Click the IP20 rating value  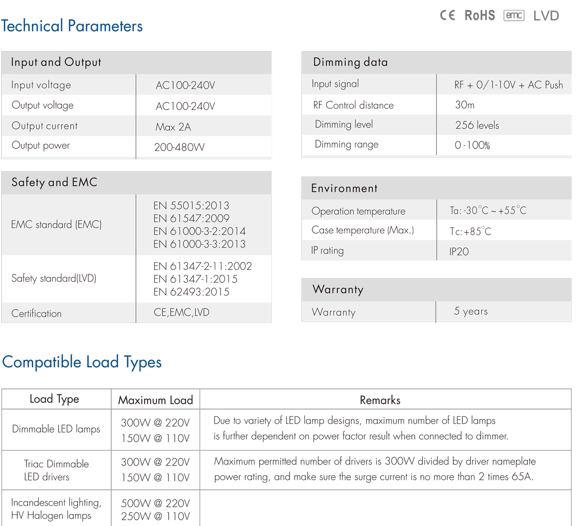[459, 252]
